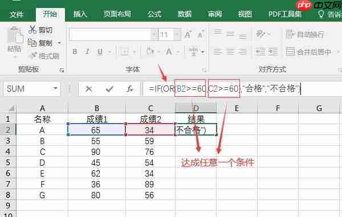Switch to the 数据 Data tab
The height and width of the screenshot is (217, 342).
click(x=184, y=14)
